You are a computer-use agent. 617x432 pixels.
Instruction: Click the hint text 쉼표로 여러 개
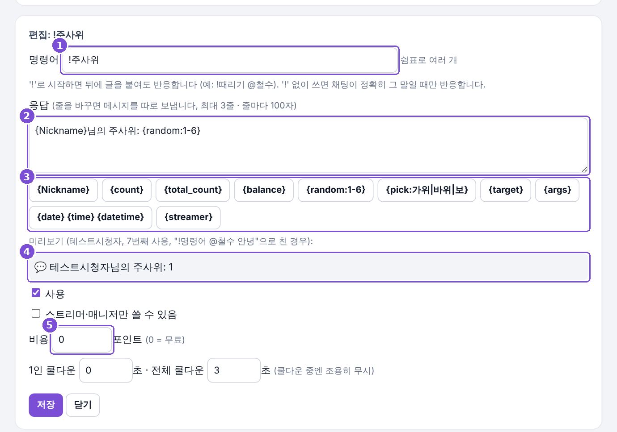pos(429,60)
